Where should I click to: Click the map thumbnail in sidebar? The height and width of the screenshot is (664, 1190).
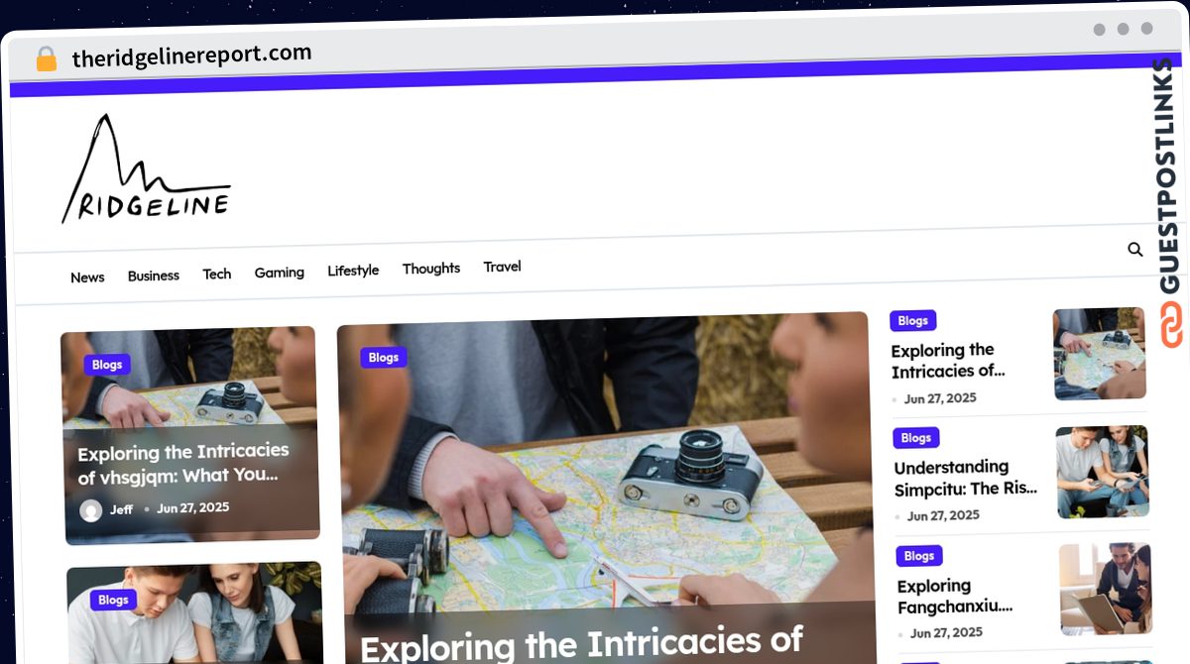coord(1100,354)
